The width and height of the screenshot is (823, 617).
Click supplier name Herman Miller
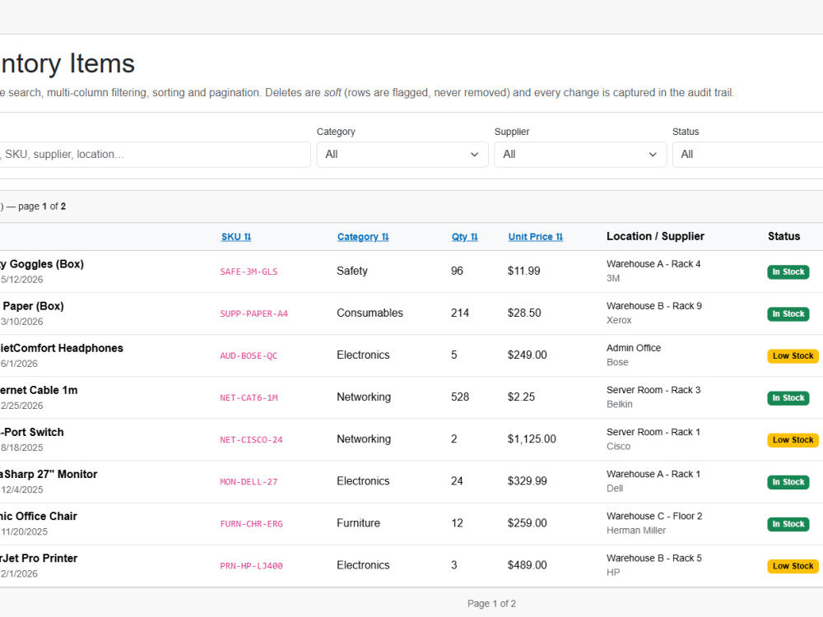[636, 531]
